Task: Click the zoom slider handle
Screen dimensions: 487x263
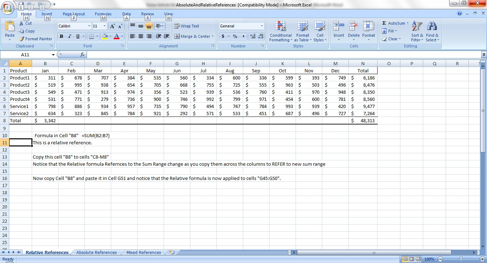Action: click(x=461, y=259)
